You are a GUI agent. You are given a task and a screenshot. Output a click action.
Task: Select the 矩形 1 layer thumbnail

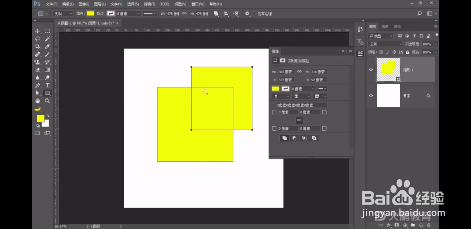pos(388,69)
